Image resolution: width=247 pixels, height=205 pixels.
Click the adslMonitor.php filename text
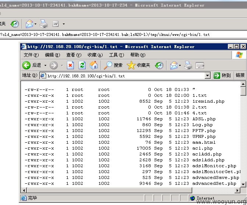[214, 166]
